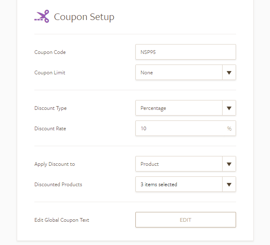Click the Apply Discount to arrow button
This screenshot has height=245, width=270.
tap(229, 164)
